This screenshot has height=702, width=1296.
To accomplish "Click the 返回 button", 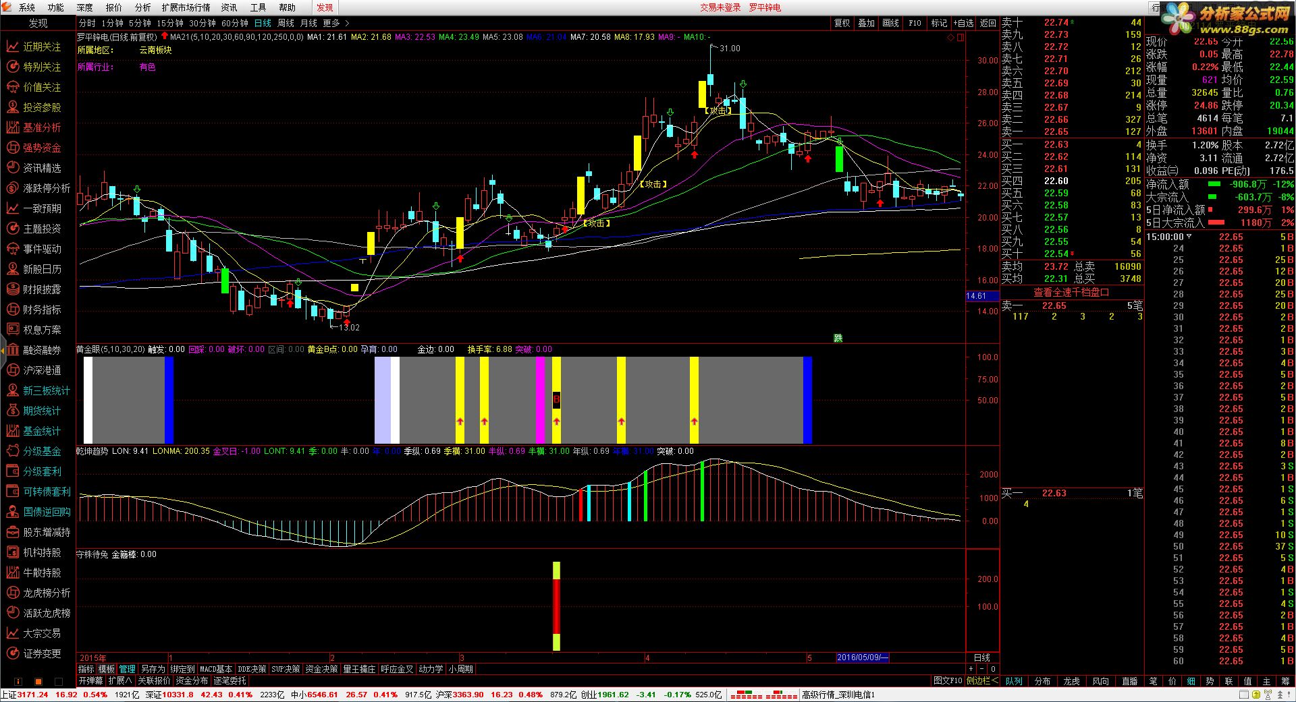I will click(988, 23).
